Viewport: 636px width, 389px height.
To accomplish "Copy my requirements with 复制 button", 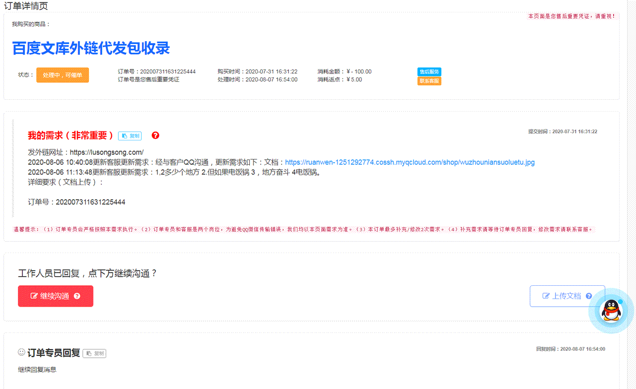I will coord(130,136).
